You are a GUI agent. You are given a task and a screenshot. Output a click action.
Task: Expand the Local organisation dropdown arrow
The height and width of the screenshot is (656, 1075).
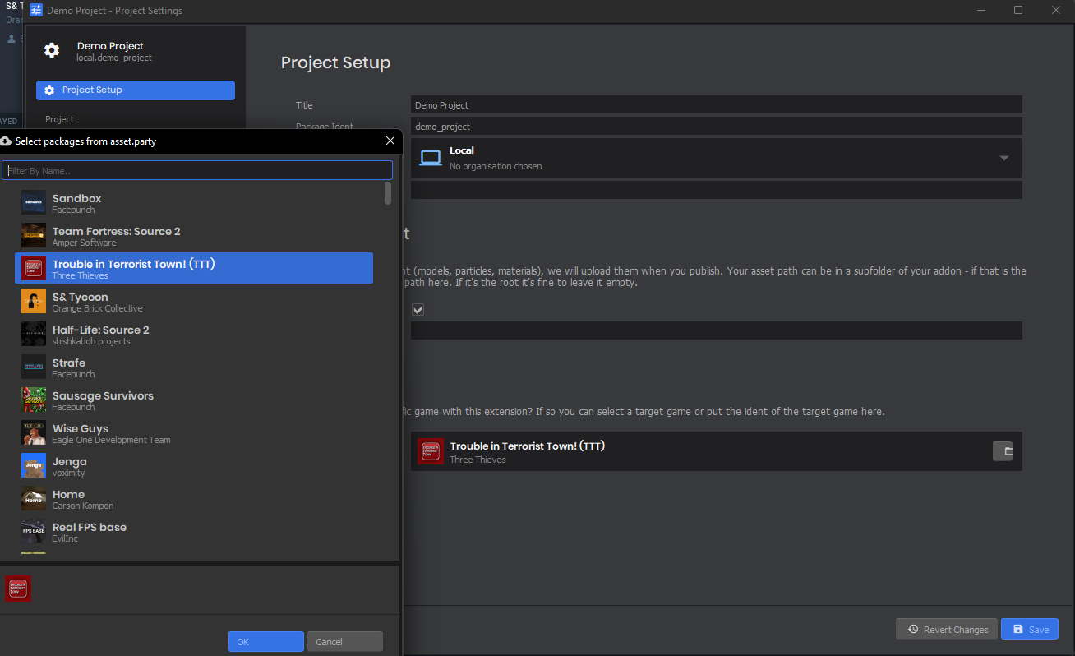1003,158
